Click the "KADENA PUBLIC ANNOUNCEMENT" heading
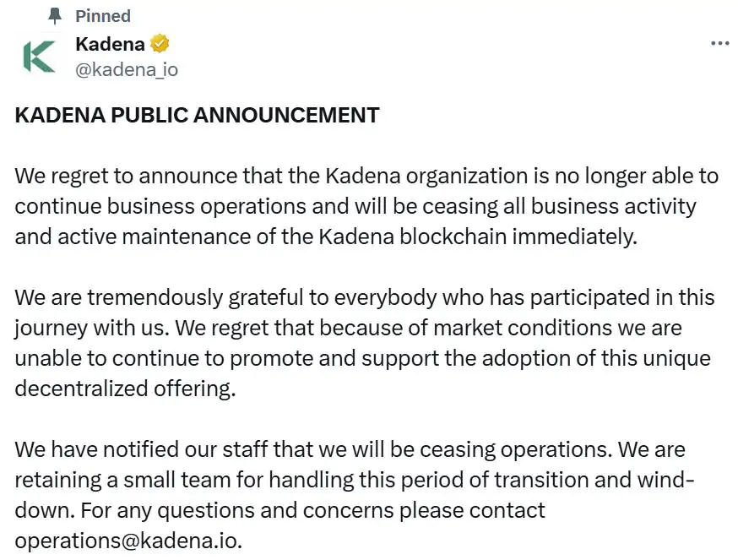 (197, 116)
